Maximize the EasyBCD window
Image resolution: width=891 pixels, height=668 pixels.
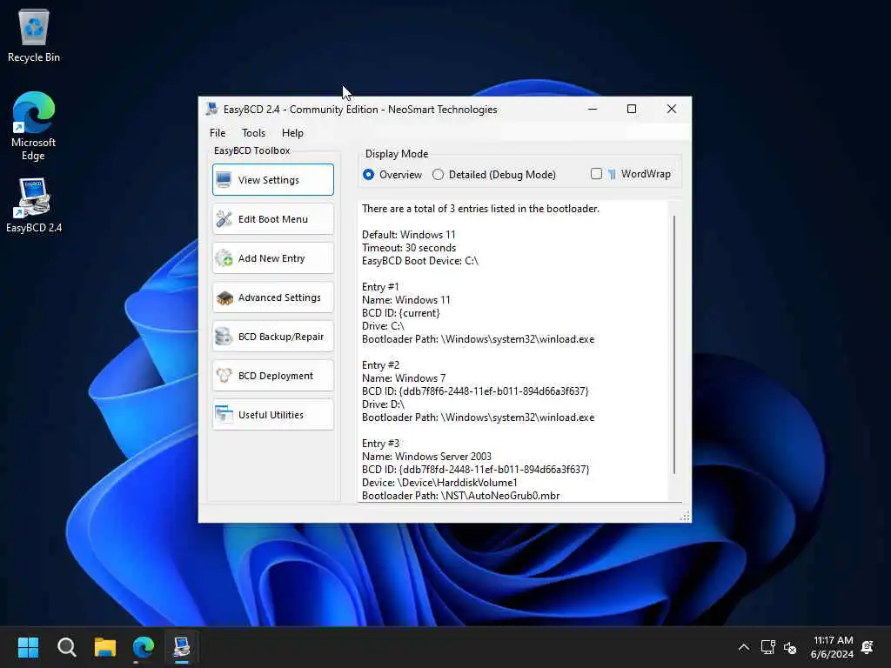click(632, 109)
